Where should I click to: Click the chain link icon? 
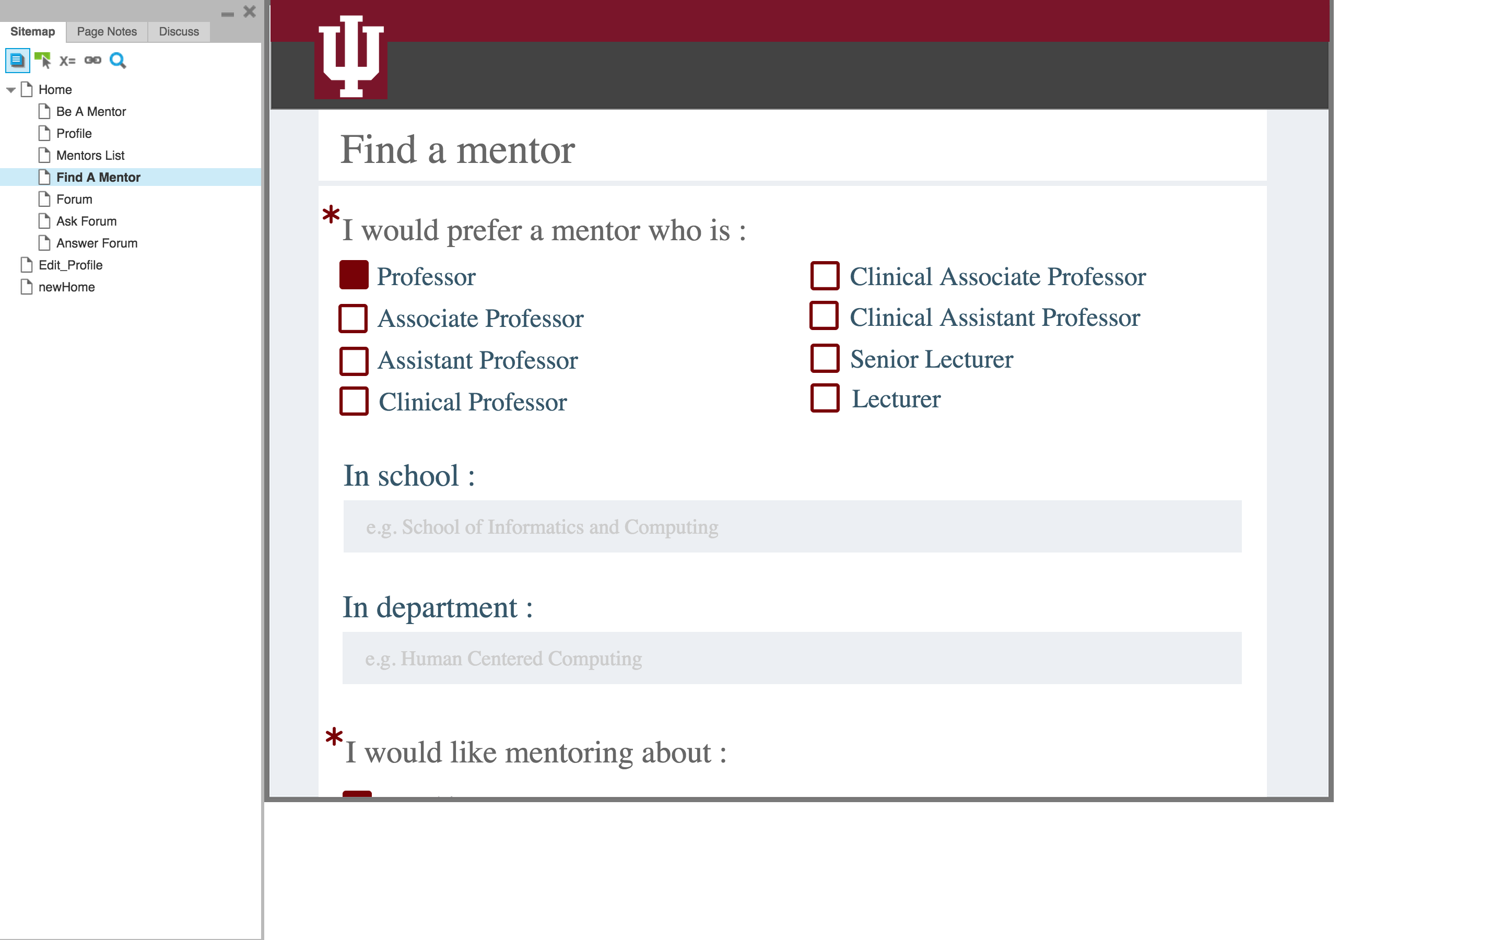92,60
